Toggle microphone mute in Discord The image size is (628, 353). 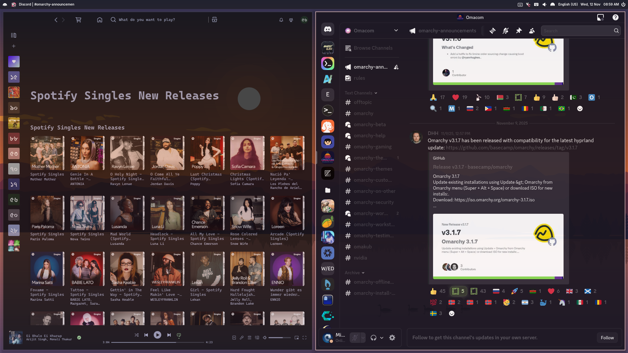tap(355, 338)
